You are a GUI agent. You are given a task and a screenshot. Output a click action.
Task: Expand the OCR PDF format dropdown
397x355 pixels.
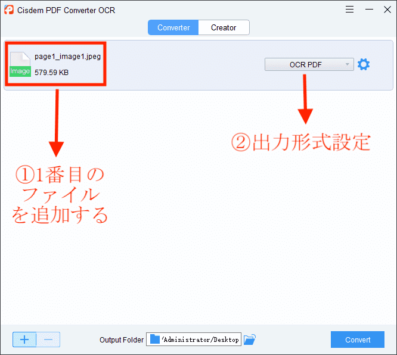click(309, 64)
